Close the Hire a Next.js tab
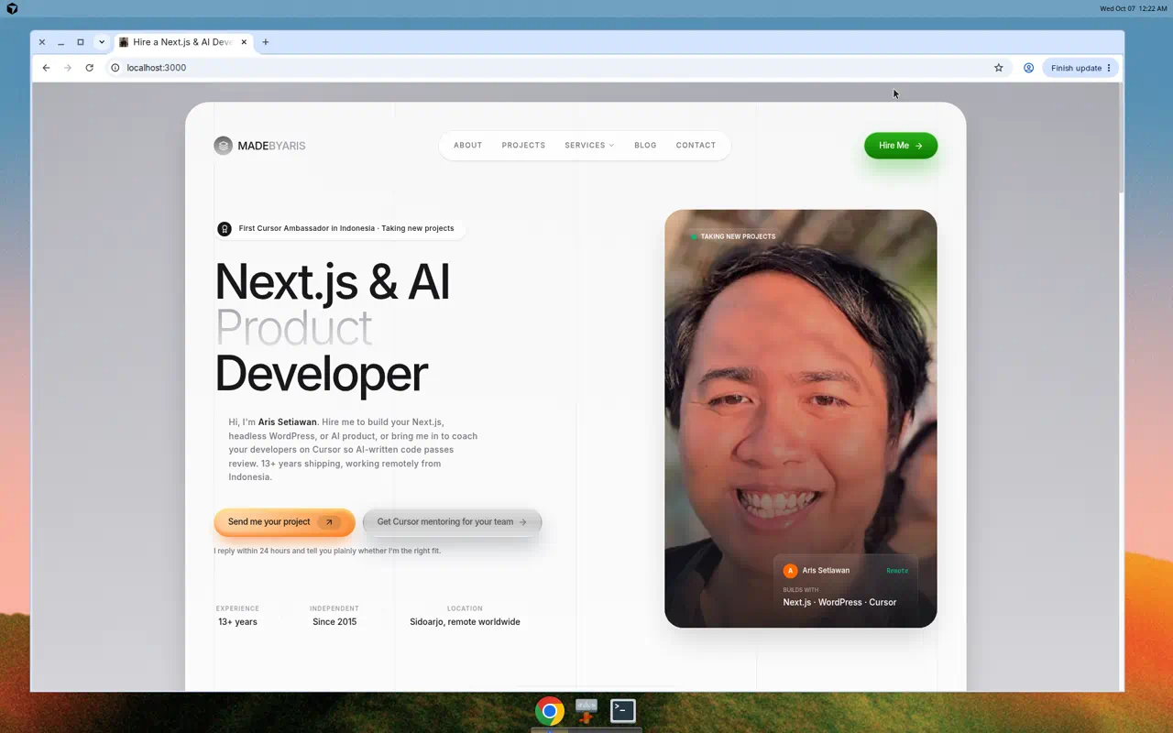Screen dimensions: 1173x733 coord(243,42)
